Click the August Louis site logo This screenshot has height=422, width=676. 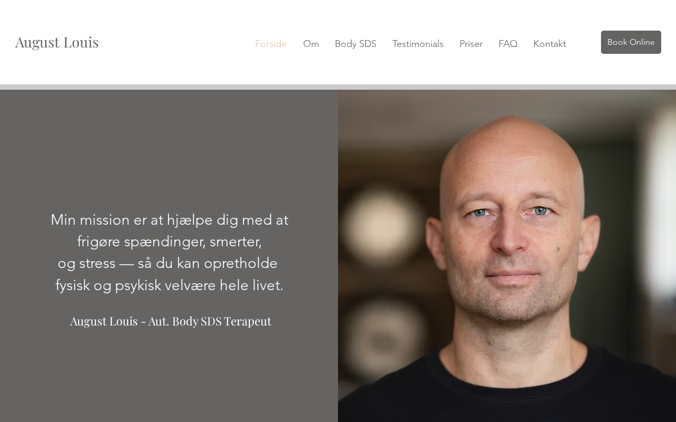click(57, 42)
